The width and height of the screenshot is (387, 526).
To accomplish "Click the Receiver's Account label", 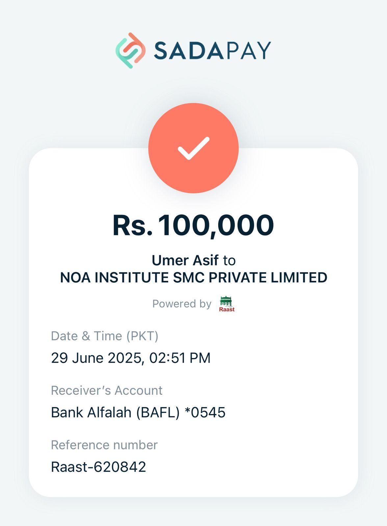I will [107, 391].
